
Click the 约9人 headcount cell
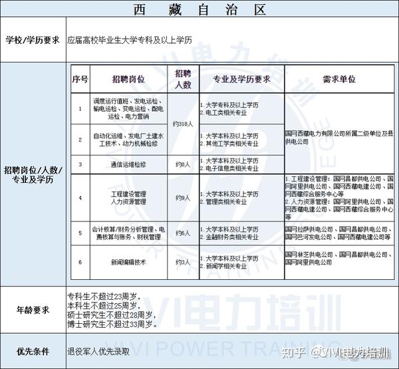[x=183, y=198]
